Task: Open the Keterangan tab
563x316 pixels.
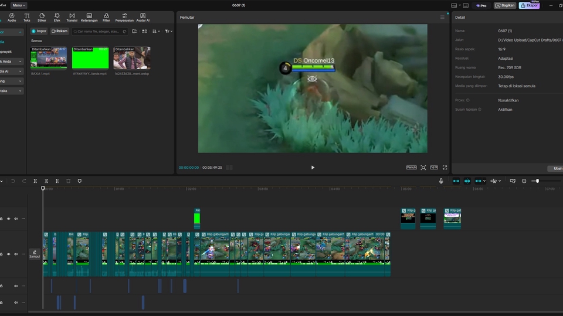Action: tap(89, 17)
